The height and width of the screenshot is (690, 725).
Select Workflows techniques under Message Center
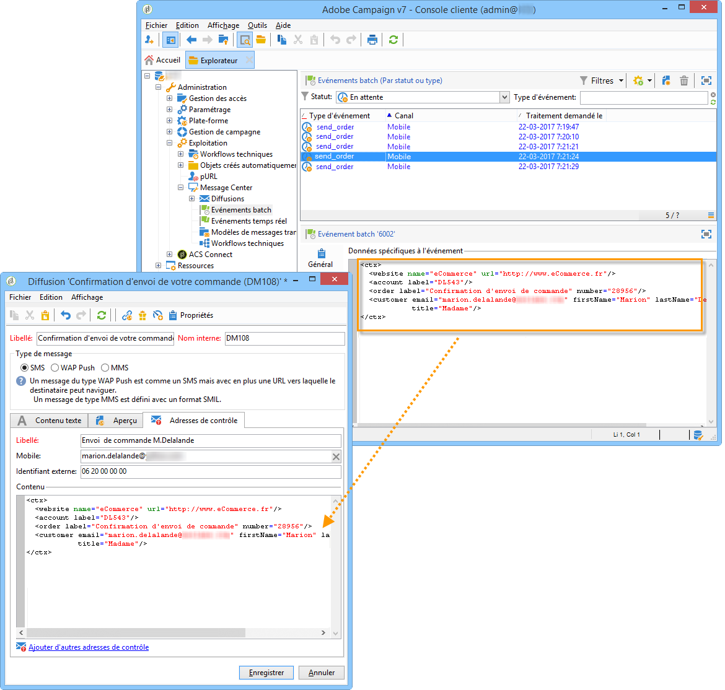point(247,243)
